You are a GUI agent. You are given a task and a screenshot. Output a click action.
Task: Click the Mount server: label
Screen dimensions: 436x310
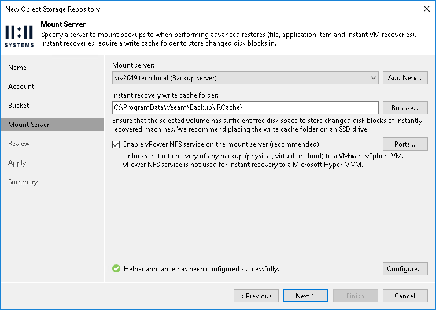[x=133, y=65]
